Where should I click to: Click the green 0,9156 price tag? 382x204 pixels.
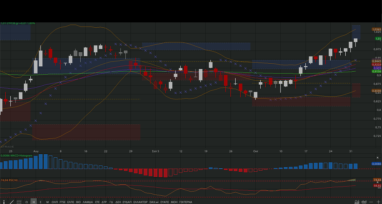pyautogui.click(x=376, y=71)
